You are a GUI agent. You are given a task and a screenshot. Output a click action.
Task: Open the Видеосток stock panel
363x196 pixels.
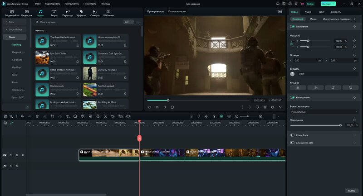click(x=27, y=13)
